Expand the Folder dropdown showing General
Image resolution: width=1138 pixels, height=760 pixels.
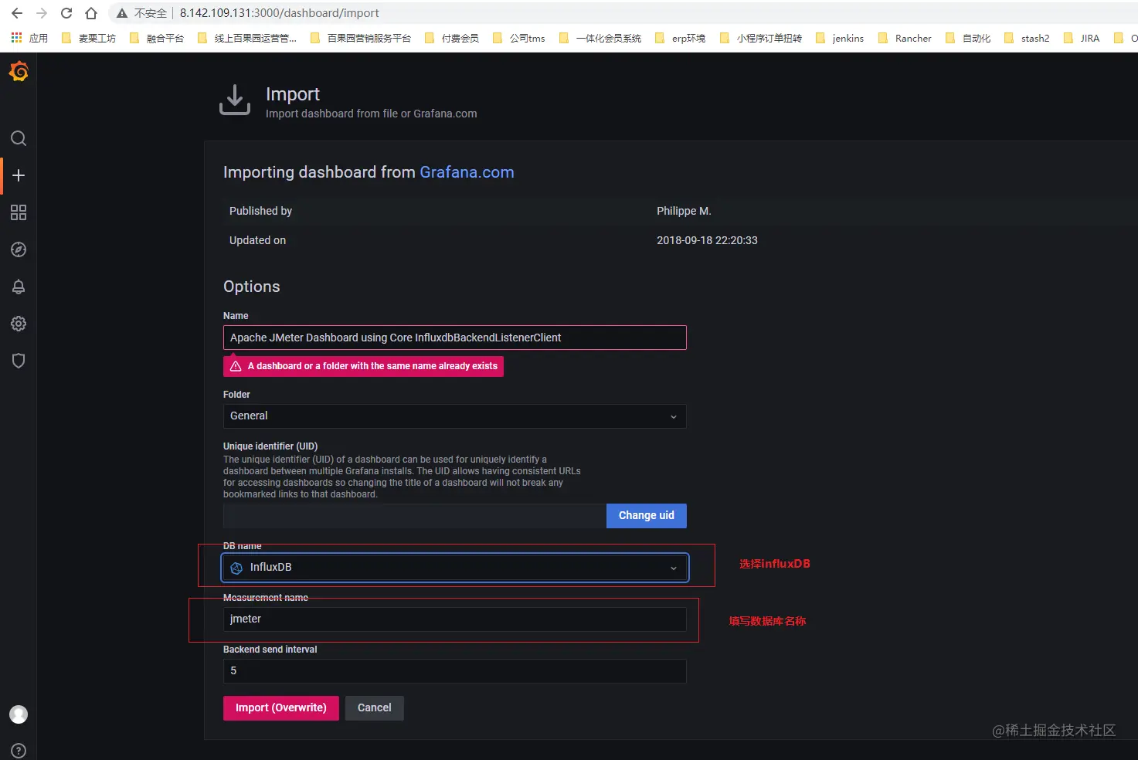click(x=454, y=416)
